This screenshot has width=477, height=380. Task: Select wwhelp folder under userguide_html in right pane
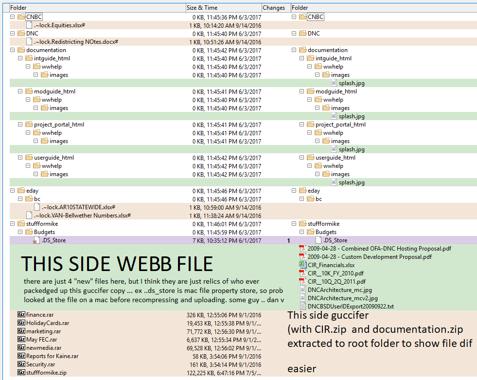pyautogui.click(x=333, y=165)
